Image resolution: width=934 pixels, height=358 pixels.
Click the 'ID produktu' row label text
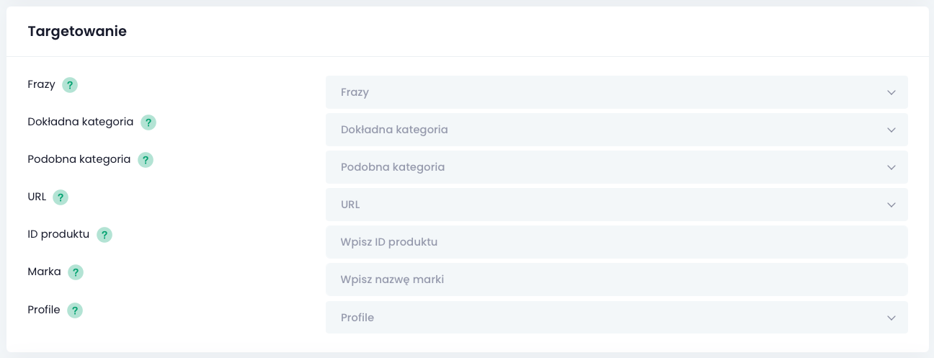point(58,234)
